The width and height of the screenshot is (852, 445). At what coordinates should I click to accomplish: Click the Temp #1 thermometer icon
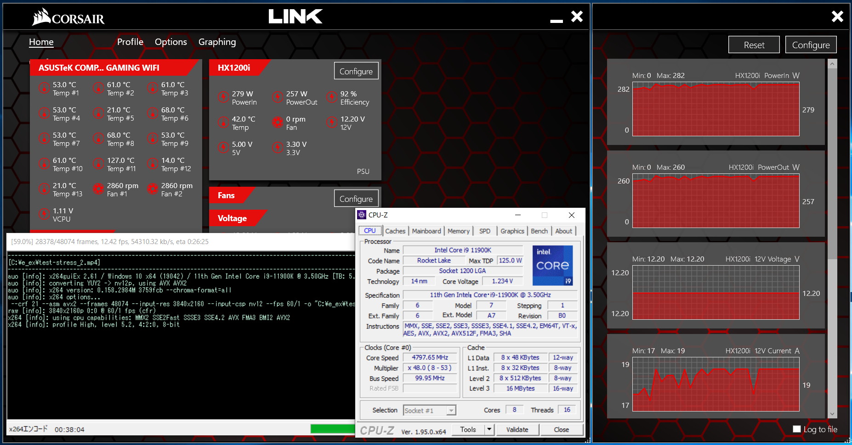pyautogui.click(x=44, y=88)
